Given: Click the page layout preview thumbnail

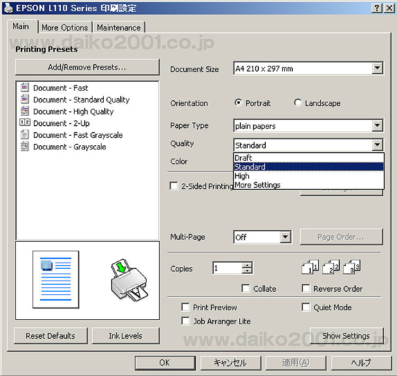Looking at the screenshot, I should [x=56, y=279].
